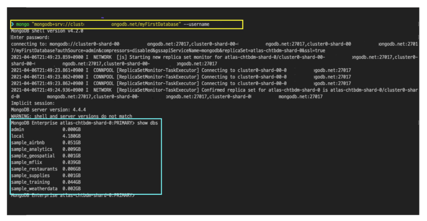The image size is (427, 221).
Task: Click the '4.180GB' size of local
Action: pos(71,136)
